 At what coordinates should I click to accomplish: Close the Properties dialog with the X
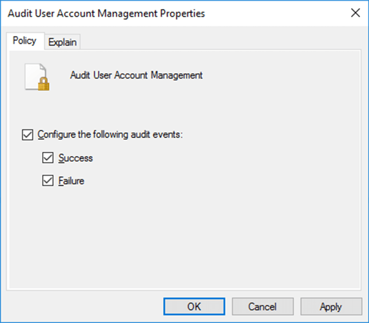(355, 13)
